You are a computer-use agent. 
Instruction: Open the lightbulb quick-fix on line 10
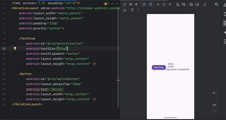[x=15, y=48]
